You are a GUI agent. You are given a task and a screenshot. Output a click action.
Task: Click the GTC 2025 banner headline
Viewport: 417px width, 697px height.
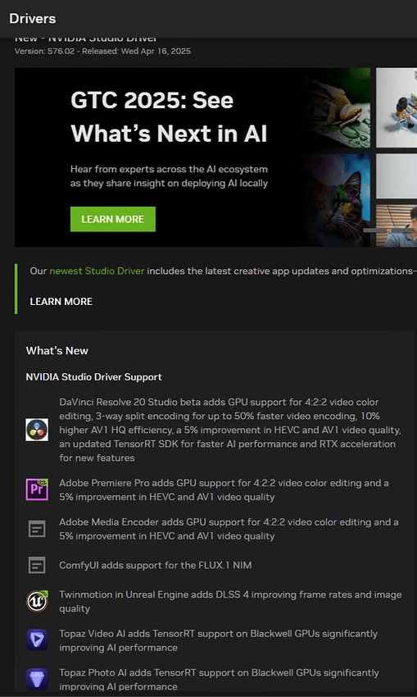point(169,117)
